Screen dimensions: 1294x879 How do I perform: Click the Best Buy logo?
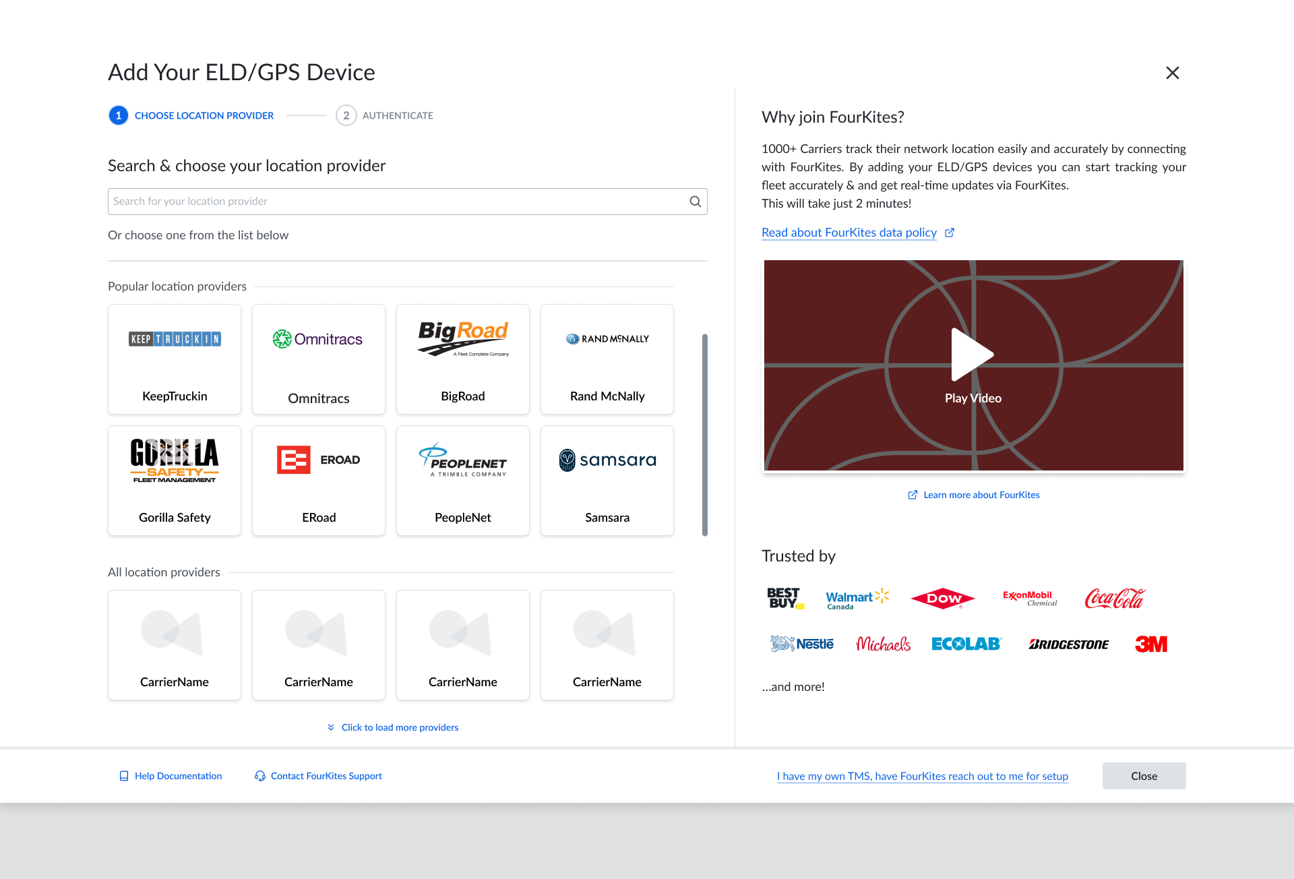(786, 598)
